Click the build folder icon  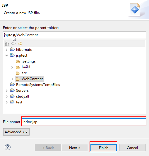click(18, 67)
